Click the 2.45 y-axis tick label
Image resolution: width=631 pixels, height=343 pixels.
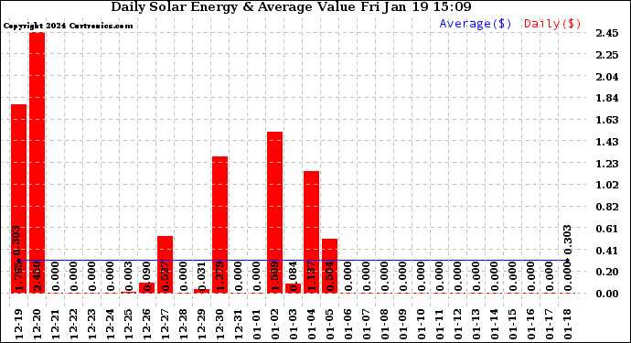click(607, 33)
